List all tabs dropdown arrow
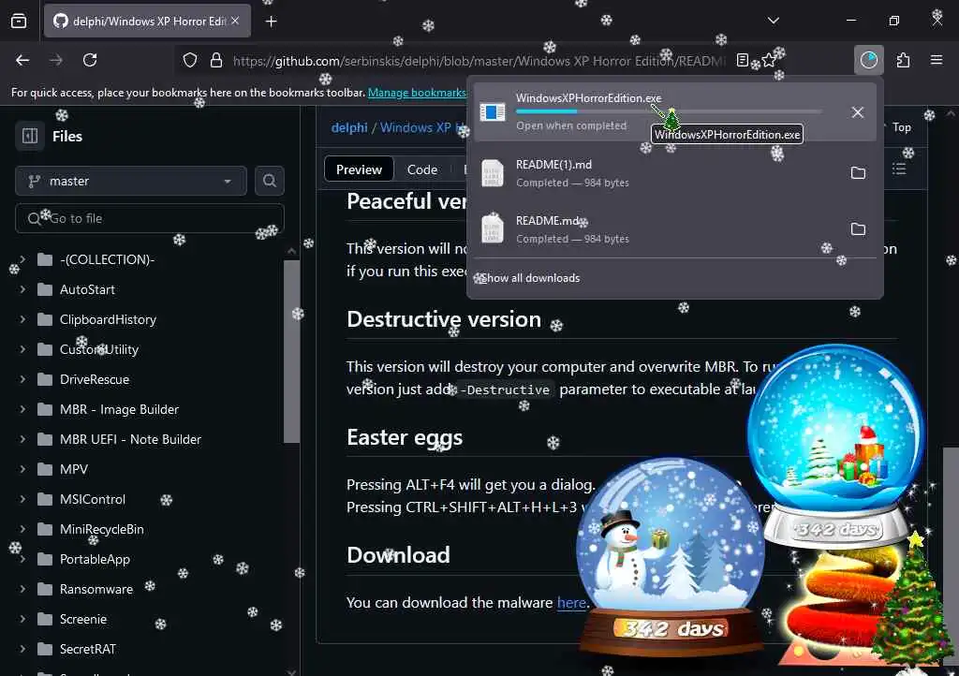 pos(773,21)
